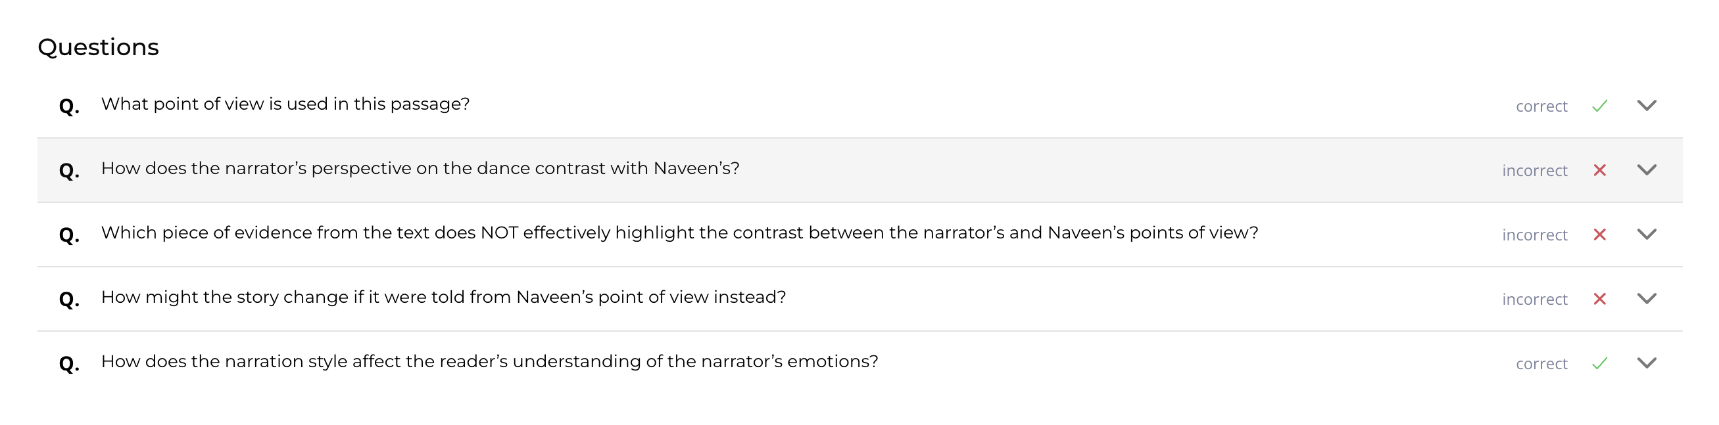Click the 'Questions' section heading

98,47
